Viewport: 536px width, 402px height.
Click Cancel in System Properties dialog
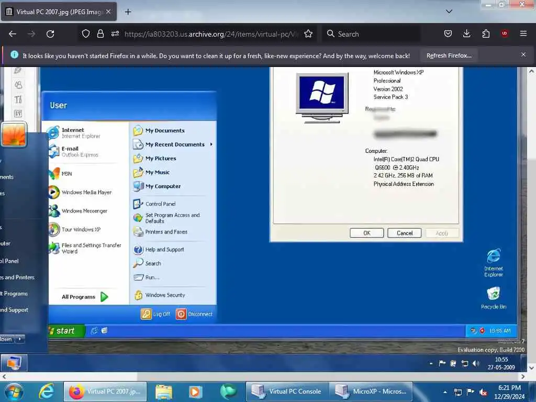point(405,233)
